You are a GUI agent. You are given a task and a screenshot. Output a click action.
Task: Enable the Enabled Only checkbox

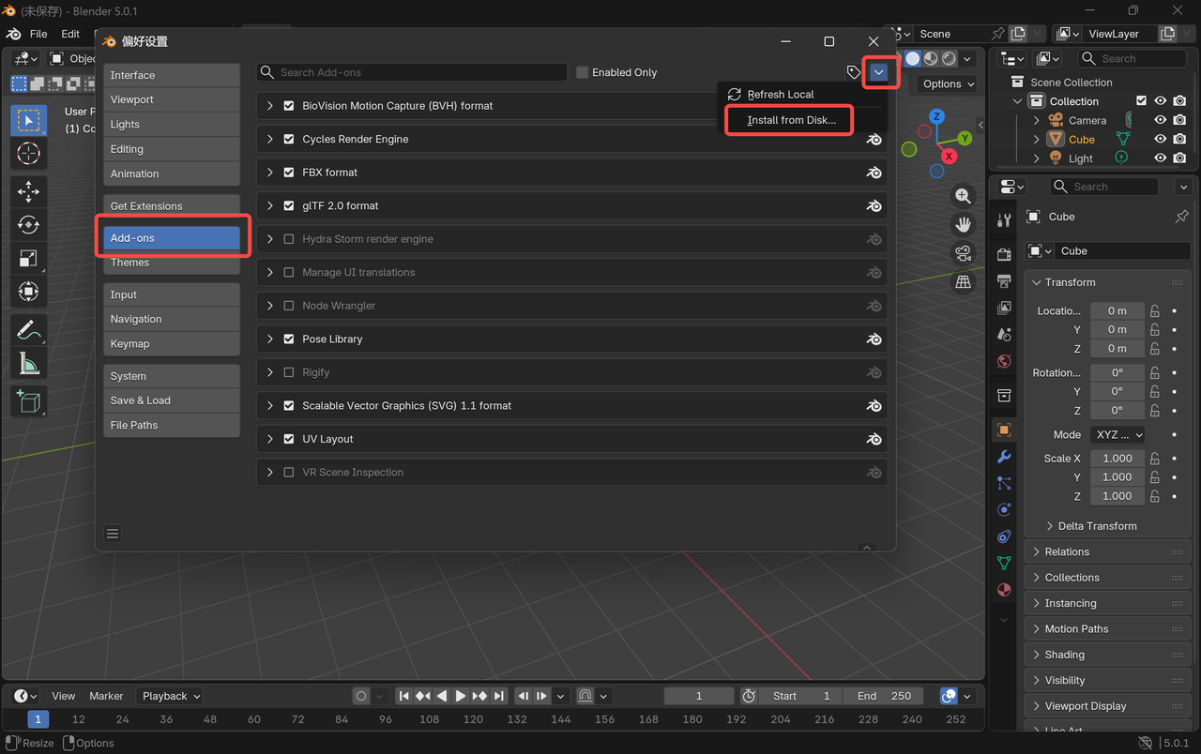(582, 72)
